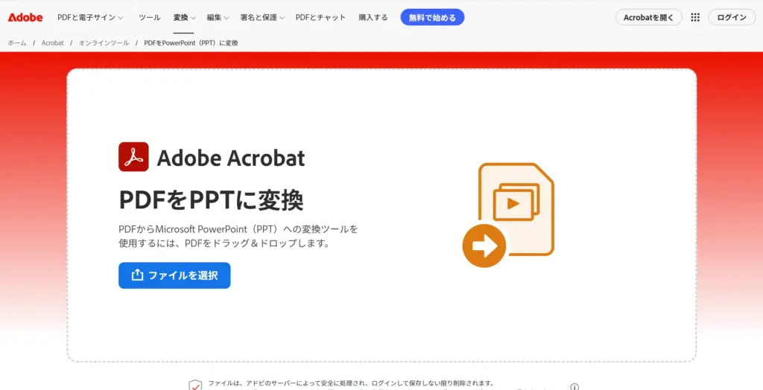Screen dimensions: 763x390
Task: Go to Acrobat breadcrumb link
Action: [53, 42]
